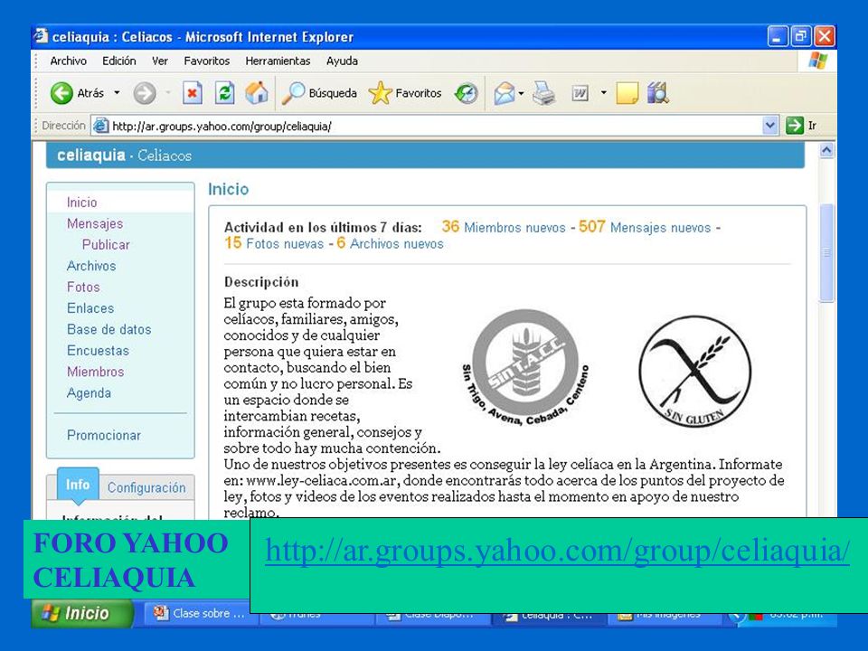Screen dimensions: 868x651
Task: Switch to Clase sobre... taskbar item
Action: (198, 613)
